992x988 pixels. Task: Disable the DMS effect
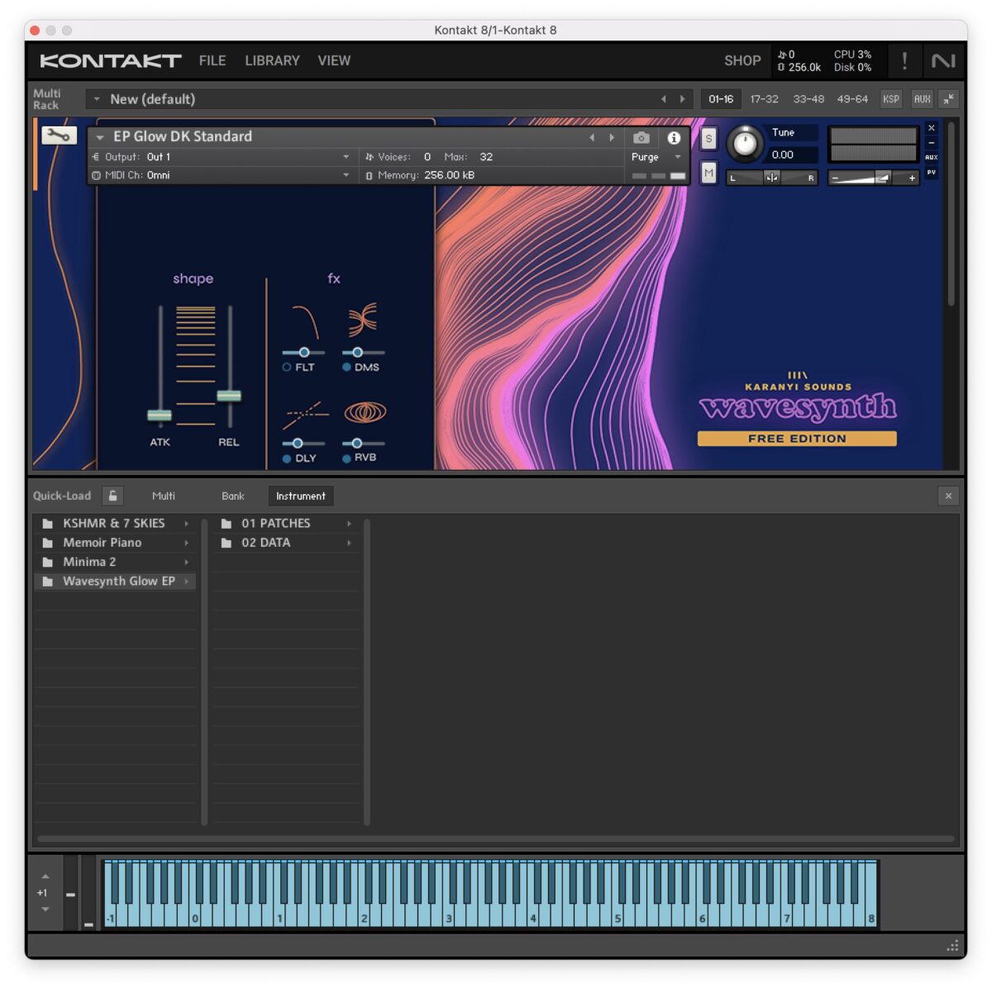point(346,368)
